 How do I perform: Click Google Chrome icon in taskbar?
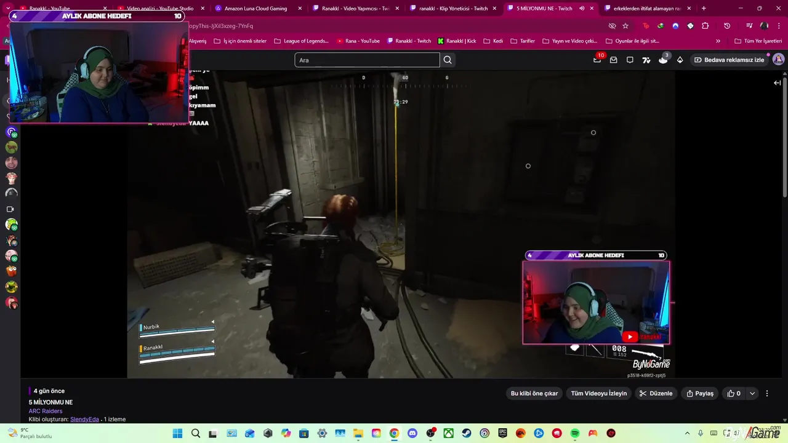pyautogui.click(x=394, y=433)
